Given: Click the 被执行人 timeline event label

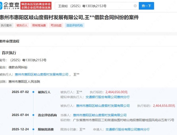Looking at the screenshot, I should pyautogui.click(x=44, y=92).
